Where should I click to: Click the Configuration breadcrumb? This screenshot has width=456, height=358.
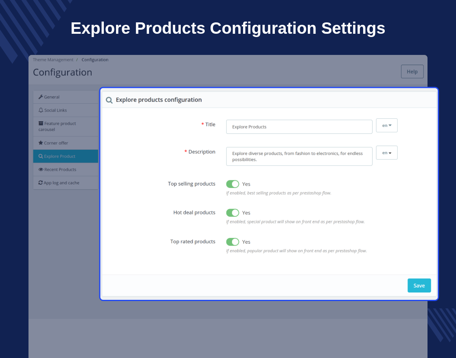95,60
